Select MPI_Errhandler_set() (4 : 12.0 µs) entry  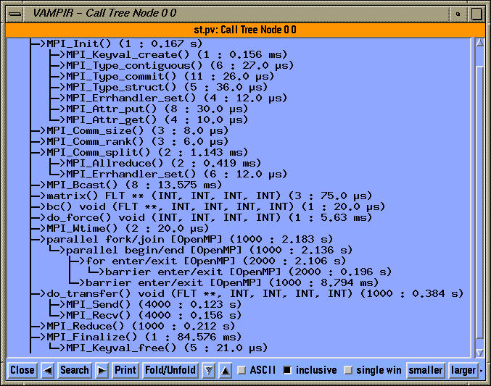coord(177,98)
